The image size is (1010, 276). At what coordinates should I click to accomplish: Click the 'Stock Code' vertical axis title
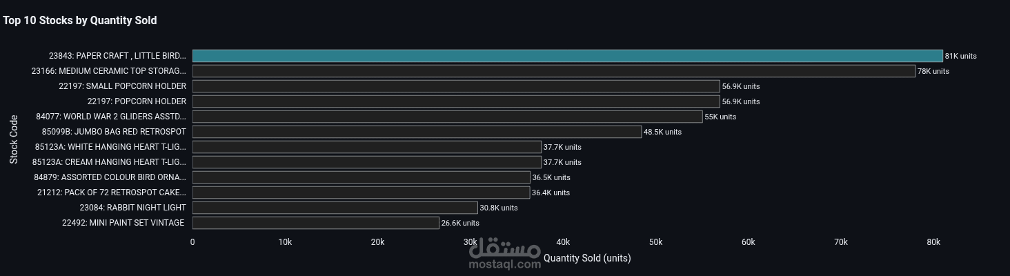(14, 139)
